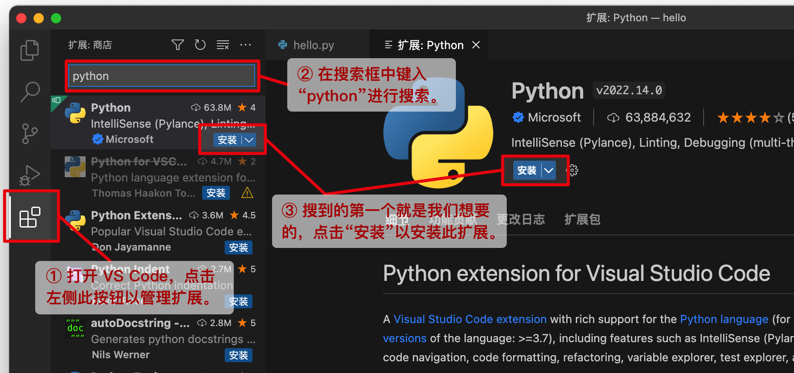Click the extension search input field

(x=162, y=76)
